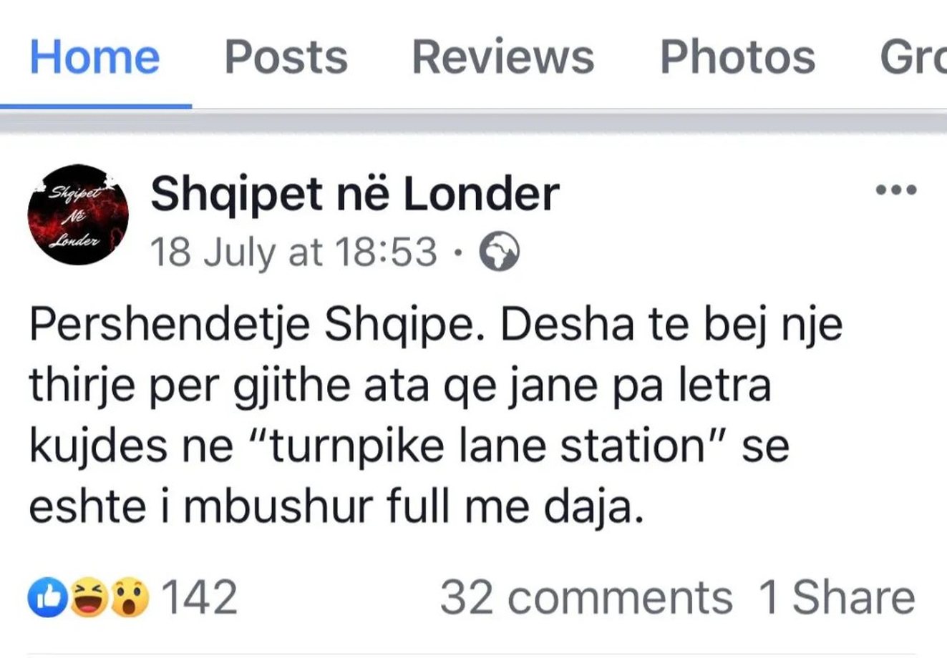Open the Shqipet në Londer profile picture
Image resolution: width=947 pixels, height=658 pixels.
coord(77,215)
